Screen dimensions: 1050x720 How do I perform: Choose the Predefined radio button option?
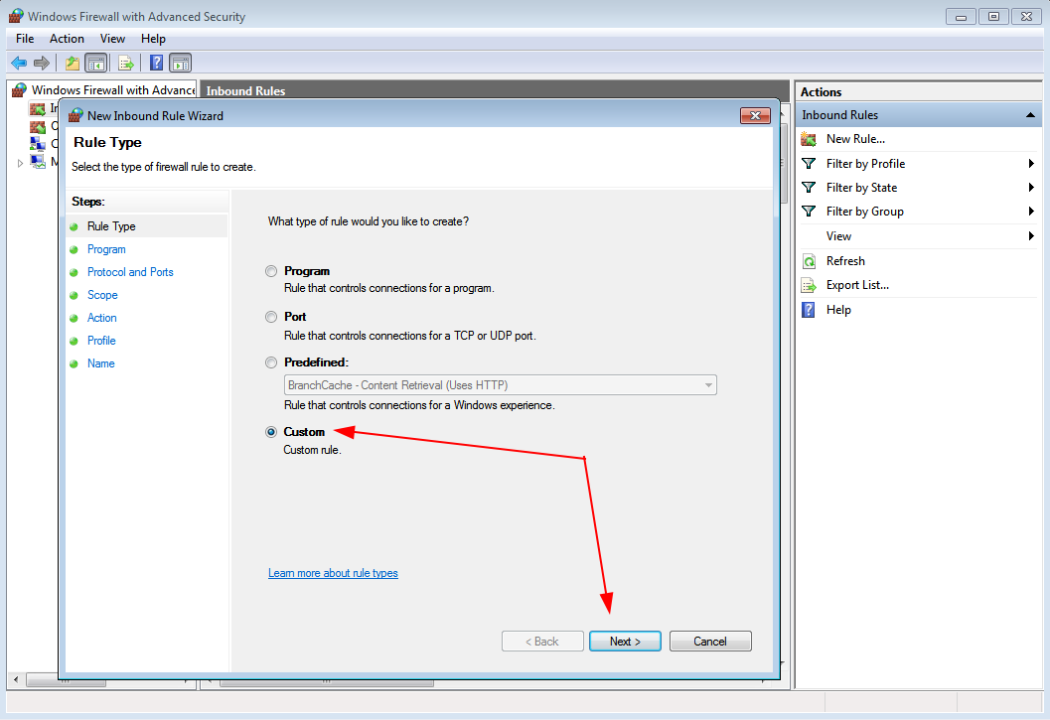point(271,362)
